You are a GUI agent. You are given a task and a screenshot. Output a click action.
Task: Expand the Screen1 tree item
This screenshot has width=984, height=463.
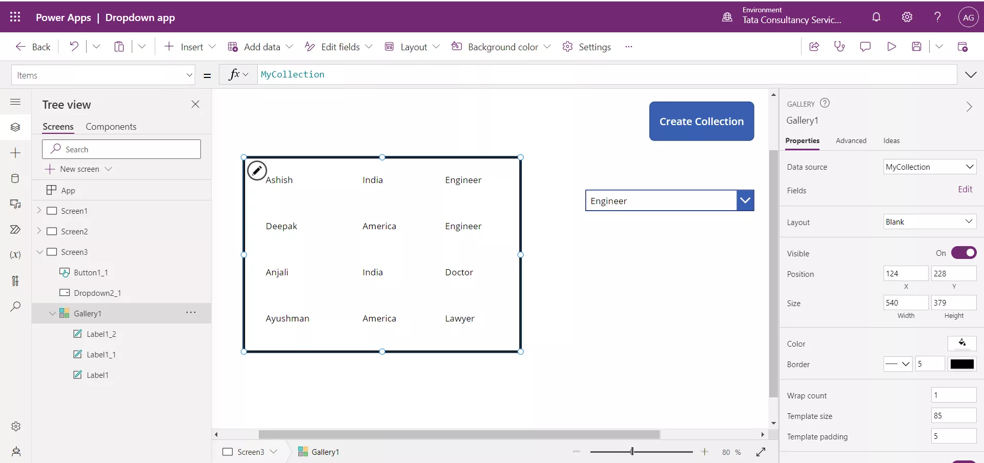tap(38, 210)
